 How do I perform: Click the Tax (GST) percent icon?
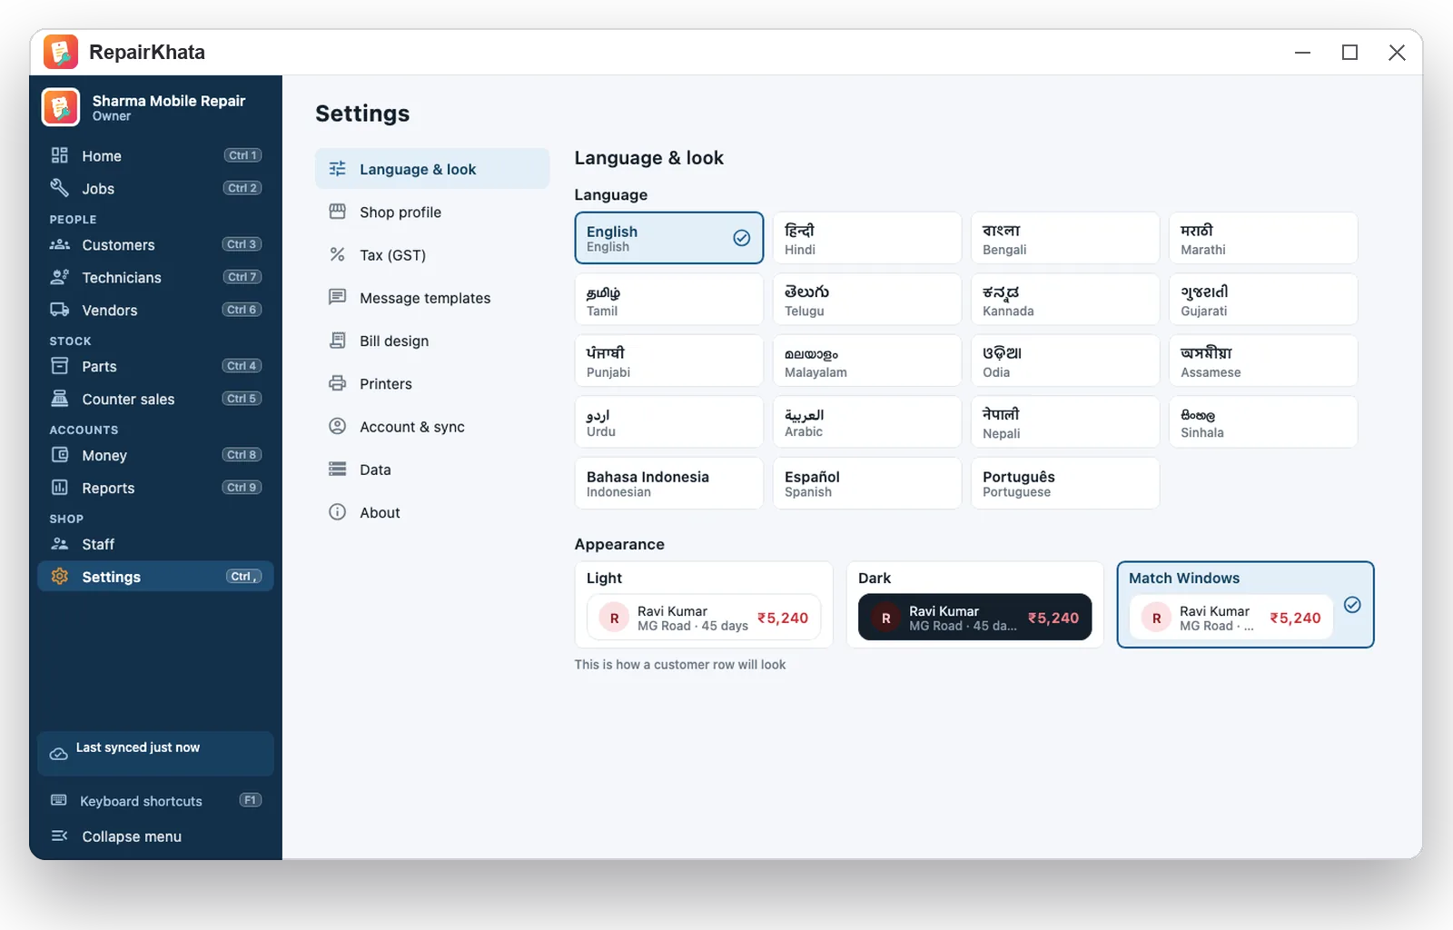tap(338, 254)
